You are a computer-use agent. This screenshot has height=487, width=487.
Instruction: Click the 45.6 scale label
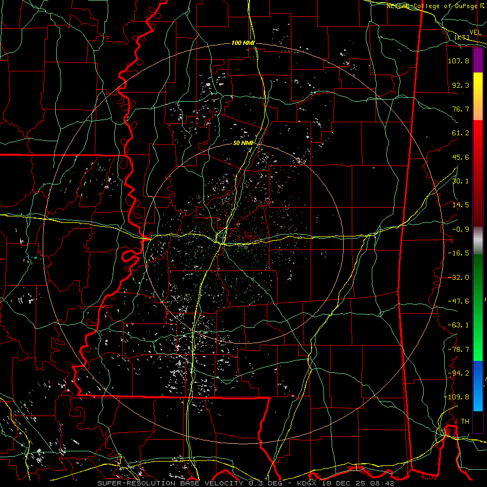tap(460, 157)
